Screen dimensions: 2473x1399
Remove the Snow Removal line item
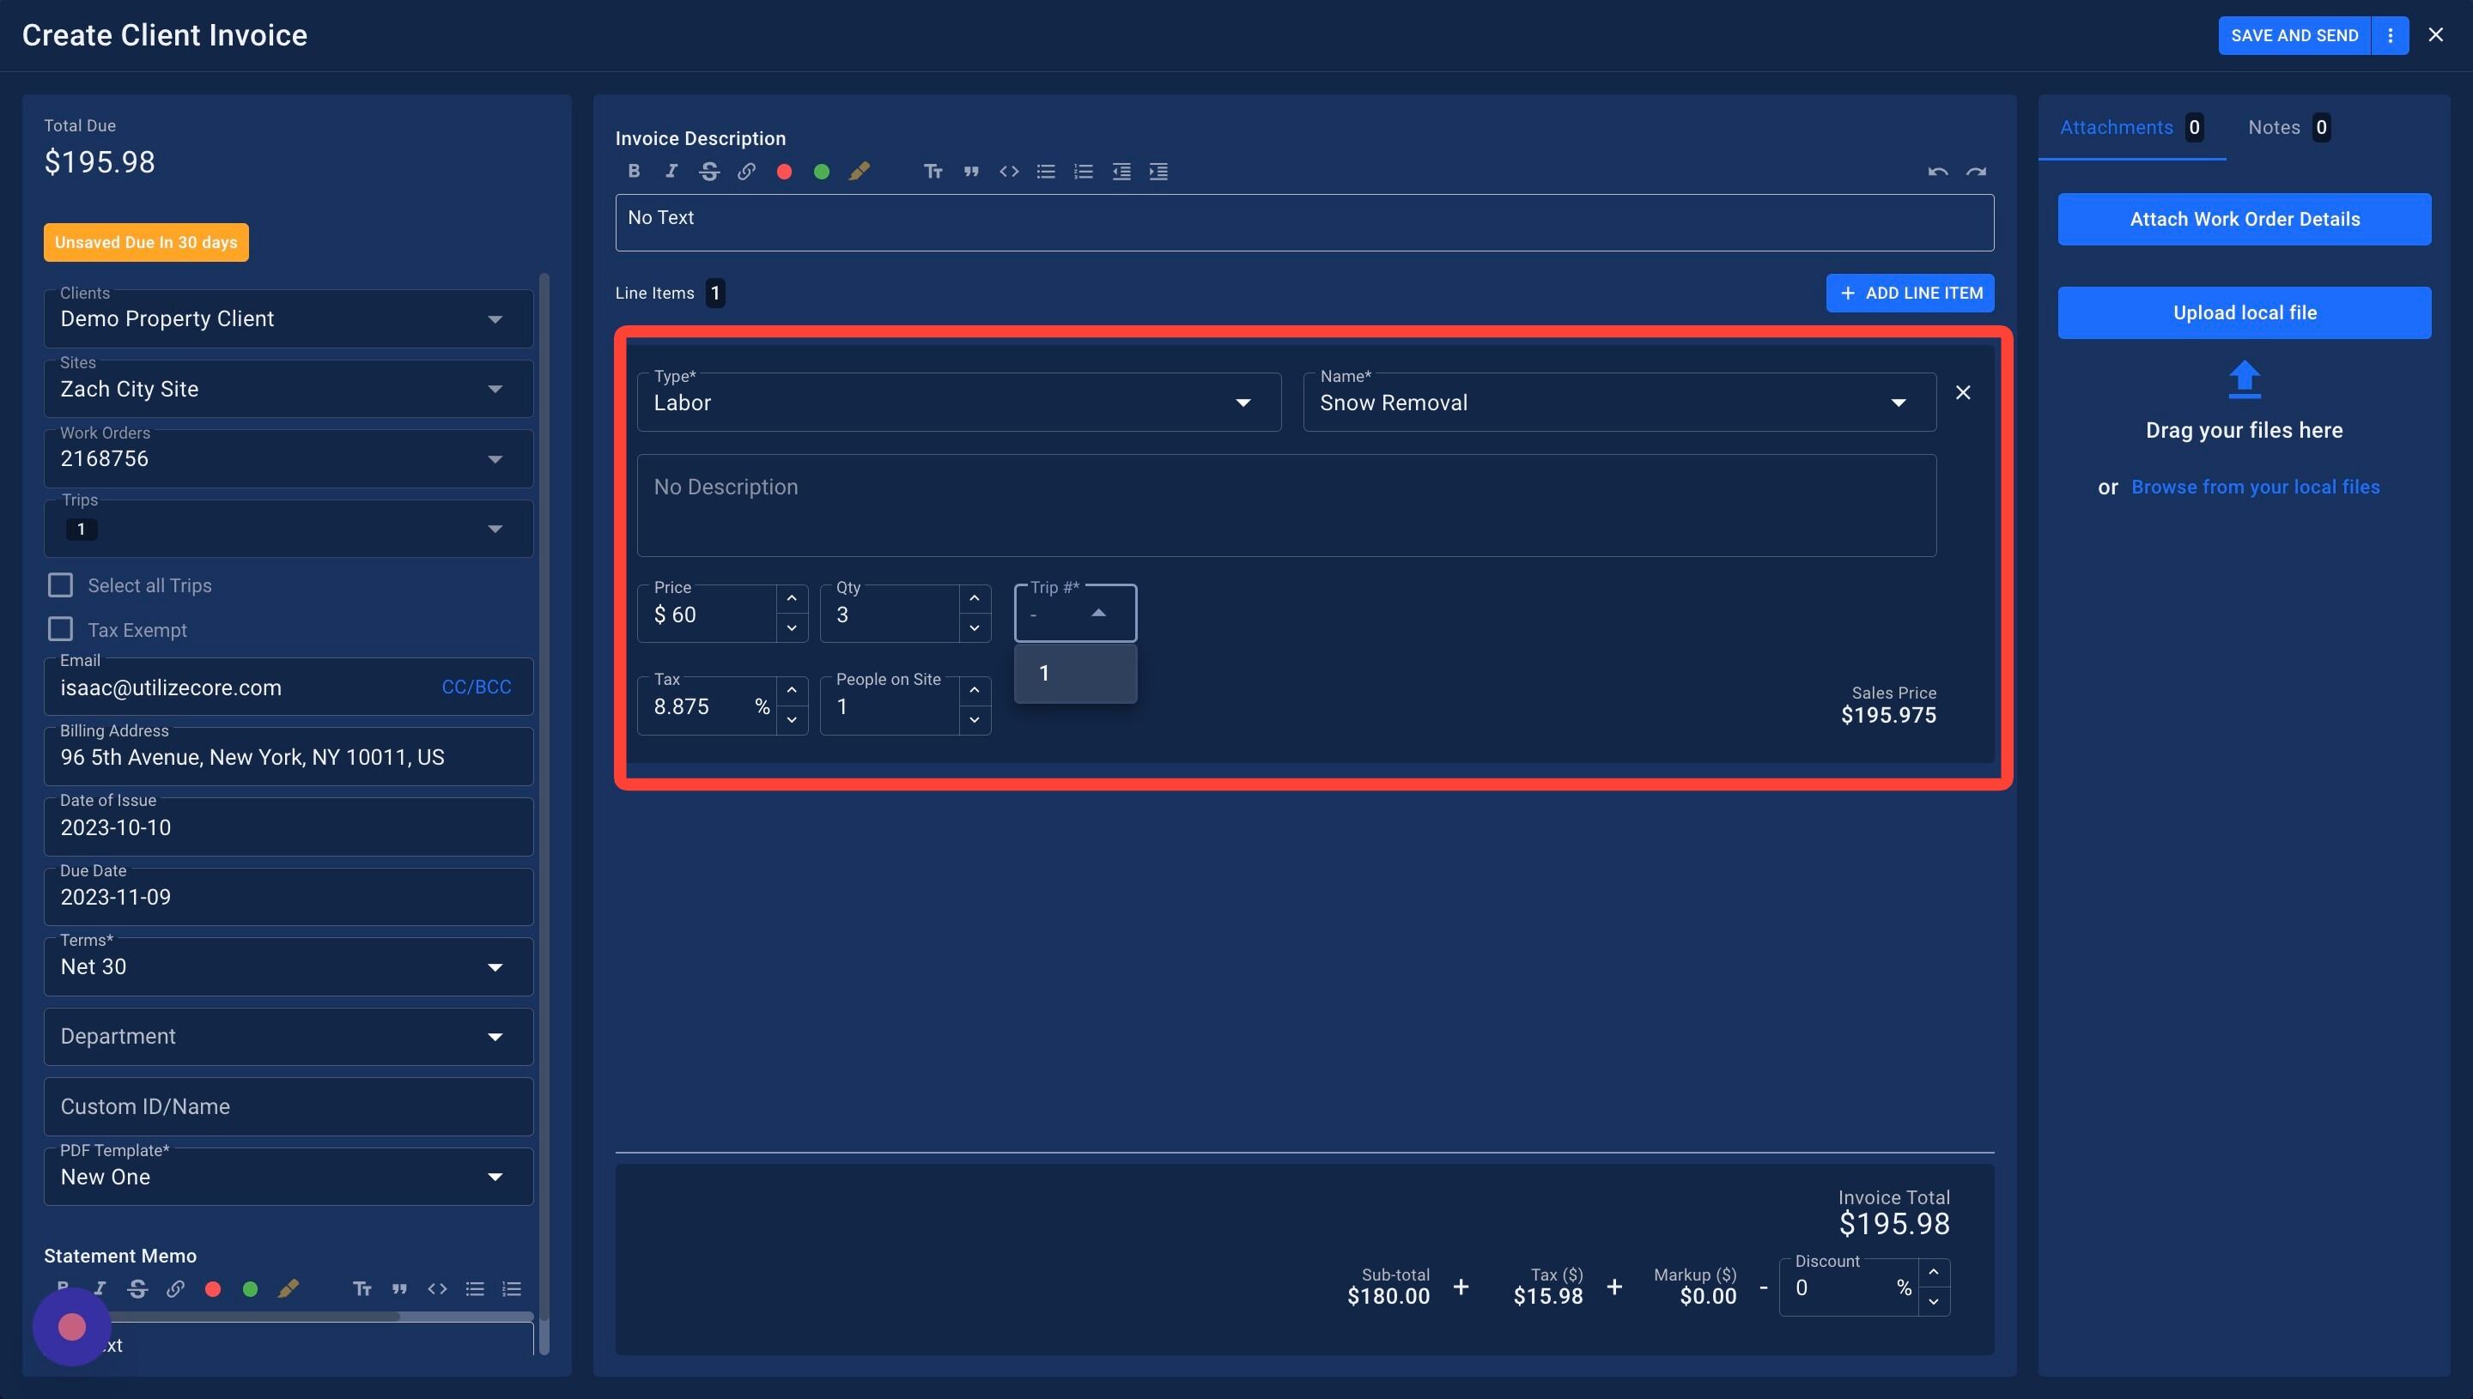pyautogui.click(x=1963, y=392)
